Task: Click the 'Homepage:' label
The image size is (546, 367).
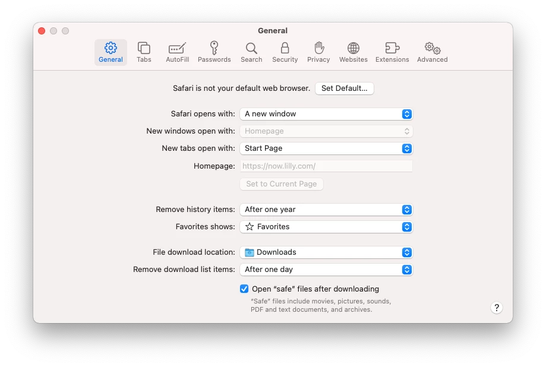Action: coord(214,166)
